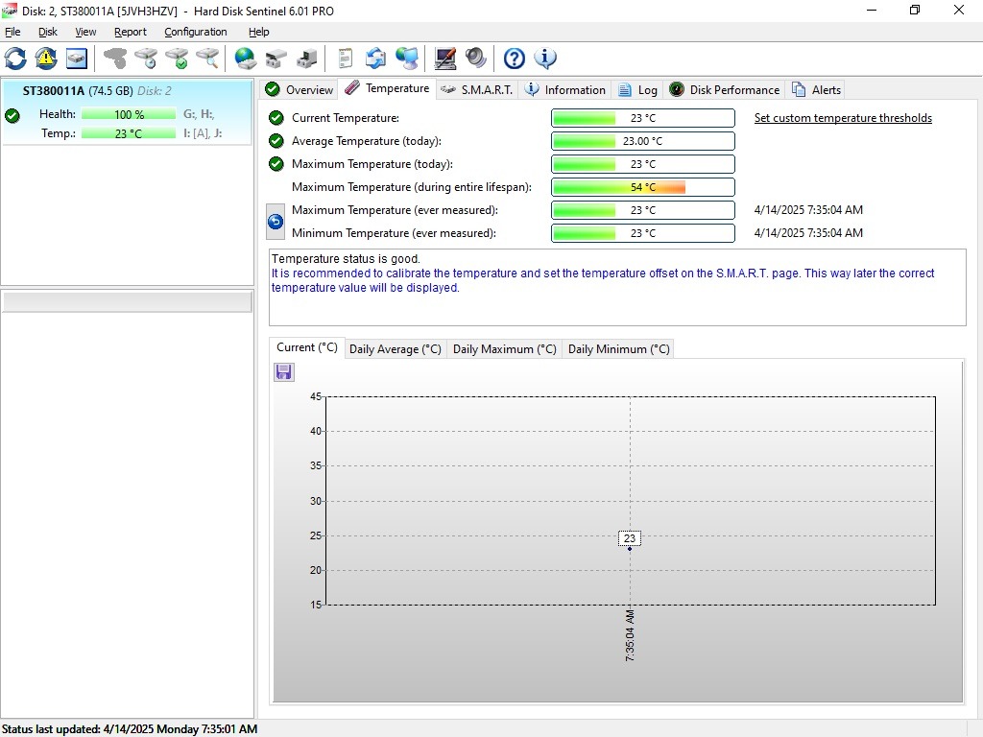Viewport: 983px width, 737px height.
Task: Select the Current (°C) graph tab
Action: (306, 347)
